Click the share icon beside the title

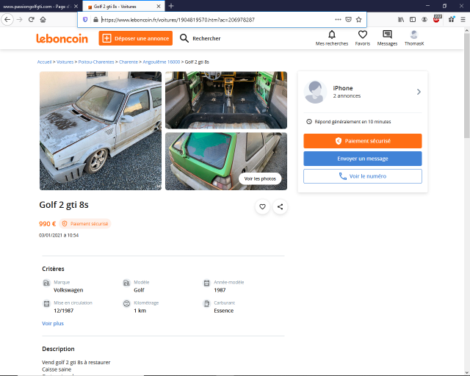[x=280, y=207]
